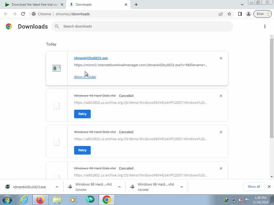This screenshot has height=205, width=274.
Task: Remove first canceled Windows 98 Hard Disk entry
Action: [221, 96]
